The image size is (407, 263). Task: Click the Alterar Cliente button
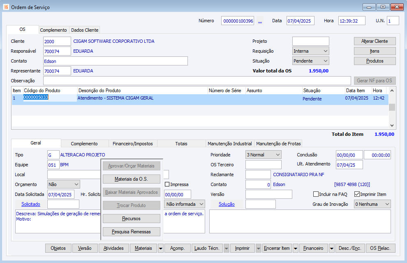(x=375, y=41)
